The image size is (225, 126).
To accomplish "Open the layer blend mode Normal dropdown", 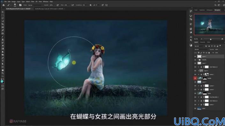I will click(x=201, y=50).
